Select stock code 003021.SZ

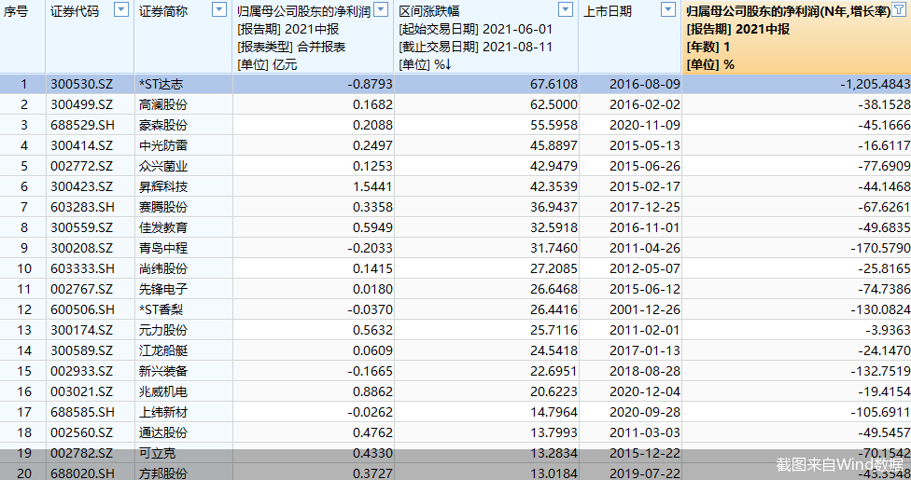(81, 391)
